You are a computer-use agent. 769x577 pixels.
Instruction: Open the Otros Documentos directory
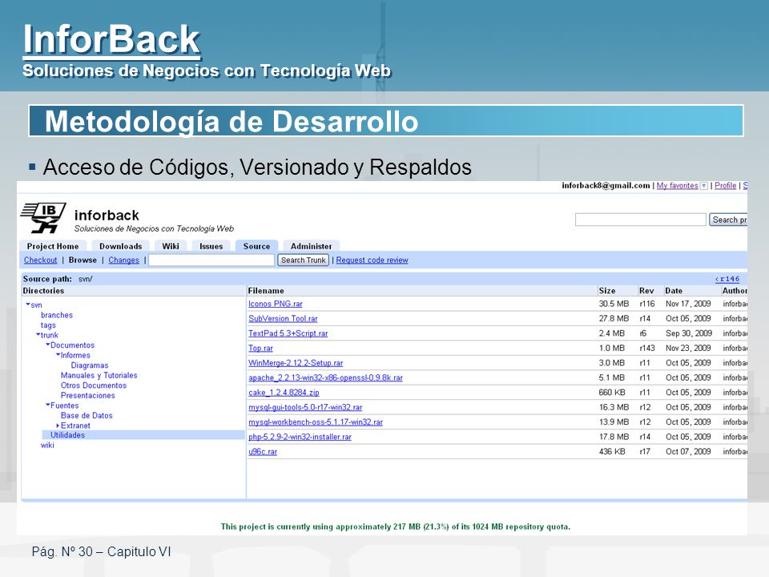pos(93,385)
